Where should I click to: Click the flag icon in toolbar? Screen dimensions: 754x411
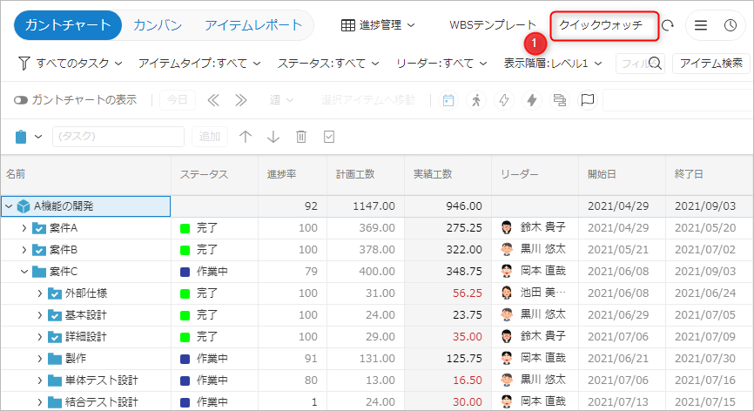click(x=588, y=100)
